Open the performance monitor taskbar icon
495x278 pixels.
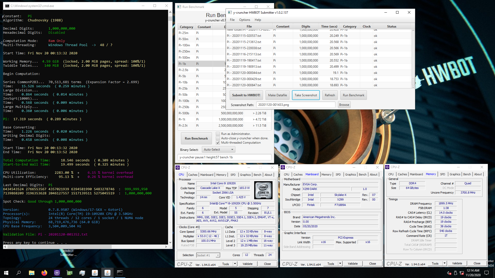point(82,273)
